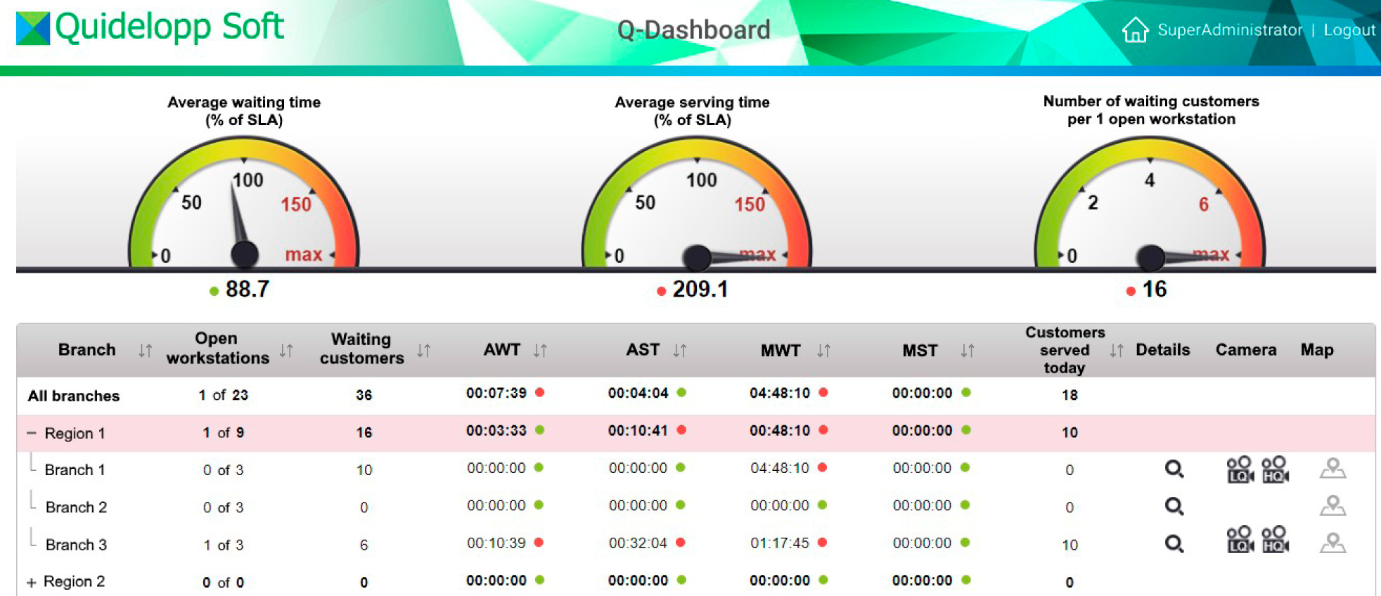
Task: Sort by Customers served today arrows
Action: (1117, 350)
